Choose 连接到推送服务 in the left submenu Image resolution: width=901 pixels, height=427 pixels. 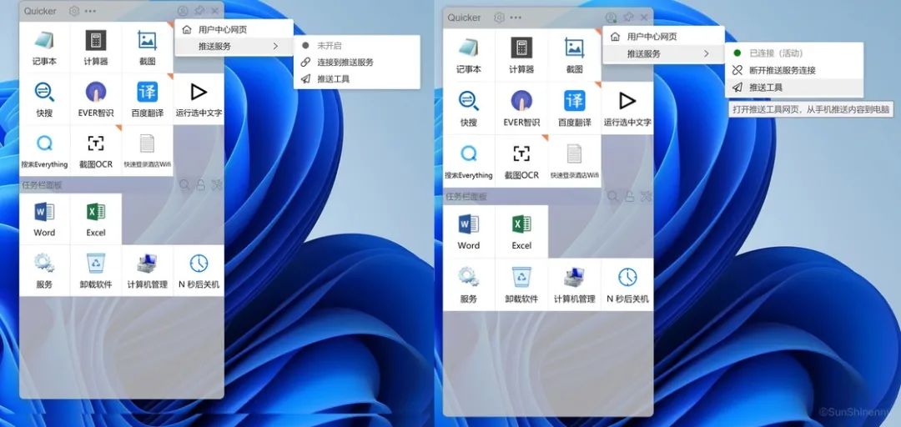click(x=357, y=62)
